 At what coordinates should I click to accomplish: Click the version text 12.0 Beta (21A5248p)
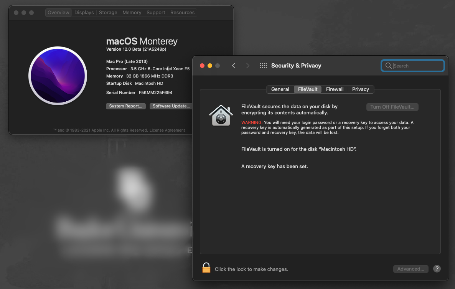(144, 50)
